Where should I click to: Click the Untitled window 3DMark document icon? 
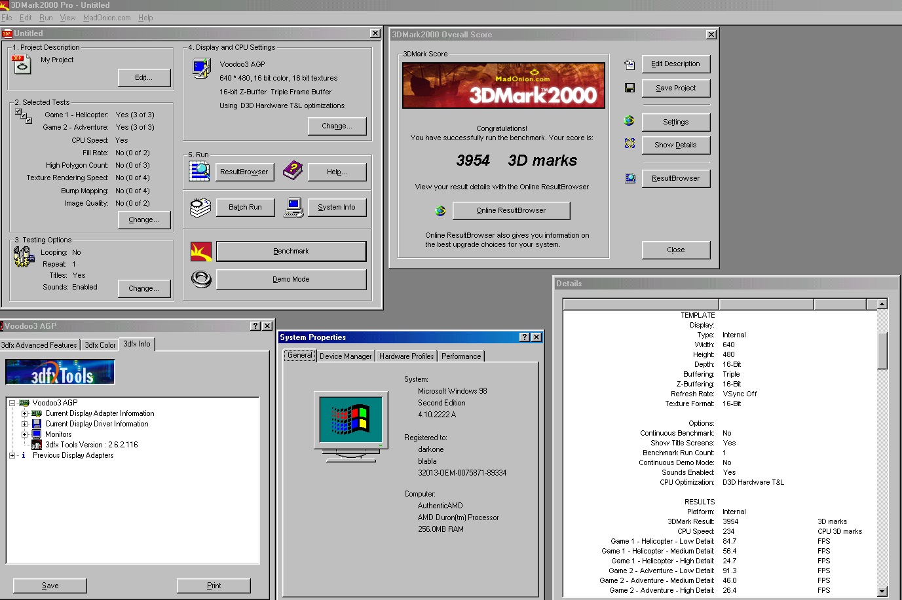click(7, 33)
